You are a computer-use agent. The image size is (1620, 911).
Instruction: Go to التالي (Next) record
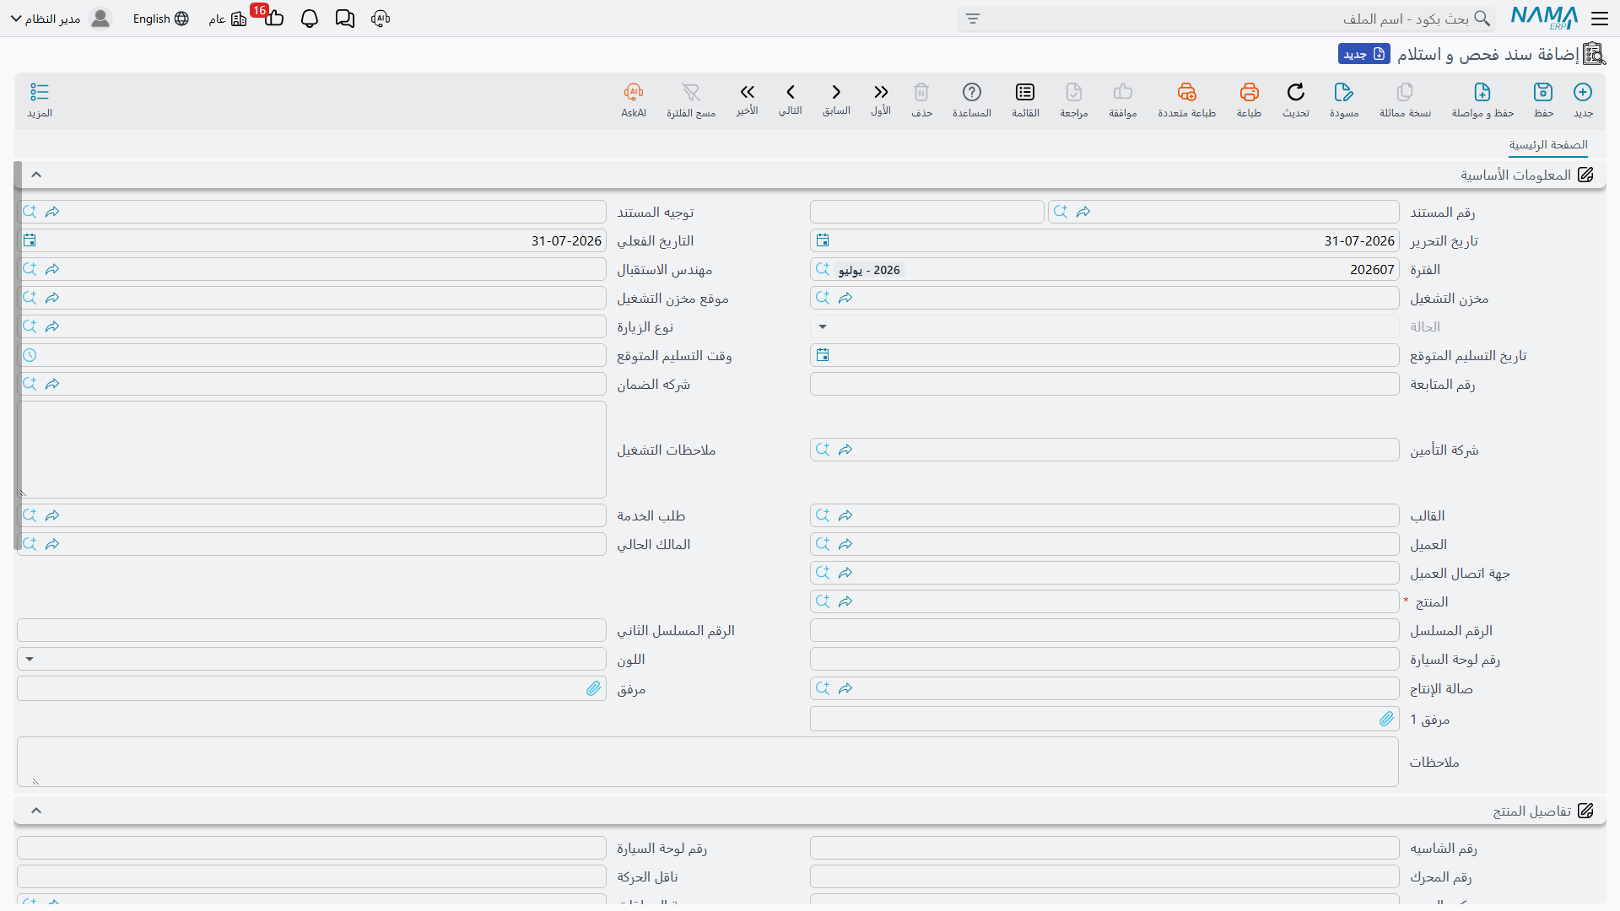(x=791, y=93)
